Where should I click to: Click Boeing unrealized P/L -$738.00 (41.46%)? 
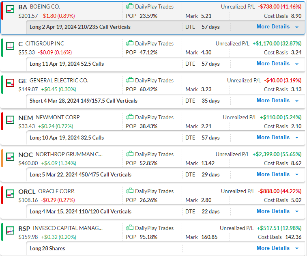pyautogui.click(x=279, y=6)
